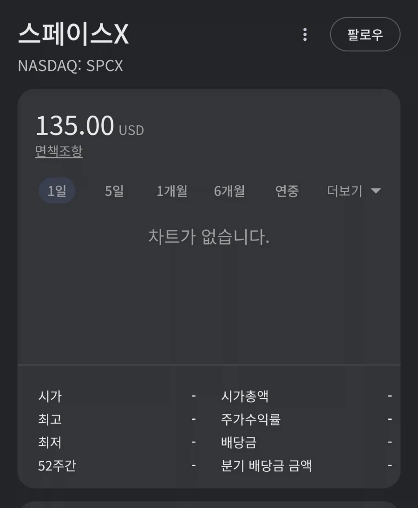
Task: Expand the 더보기 range dropdown
Action: (x=354, y=191)
